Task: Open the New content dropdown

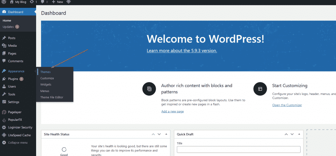Action: click(x=57, y=2)
